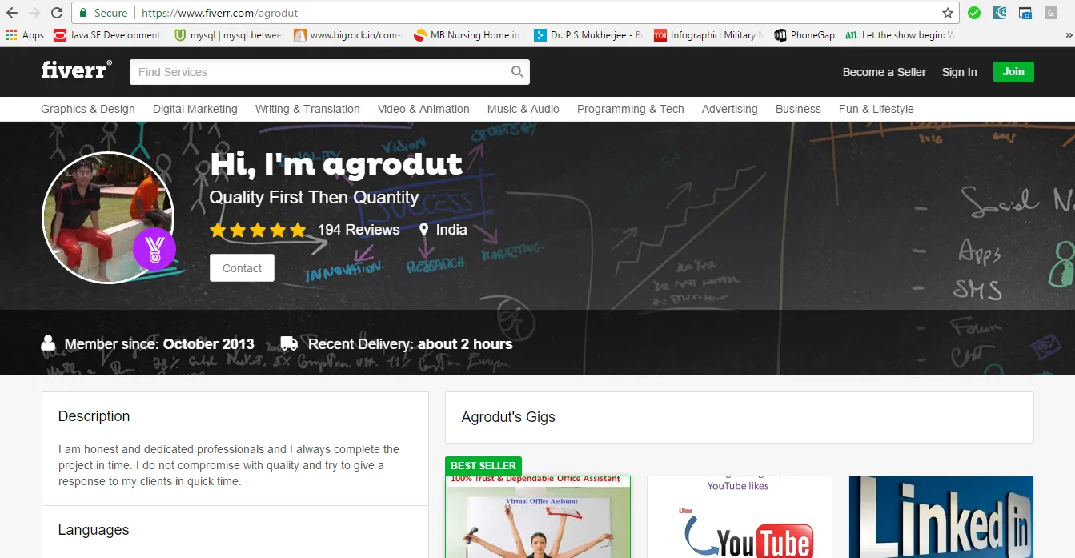Open the Sign In link
This screenshot has width=1075, height=558.
(959, 72)
